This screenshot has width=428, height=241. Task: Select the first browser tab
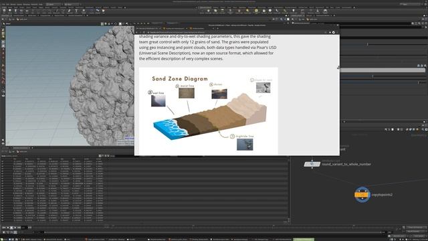[x=148, y=28]
